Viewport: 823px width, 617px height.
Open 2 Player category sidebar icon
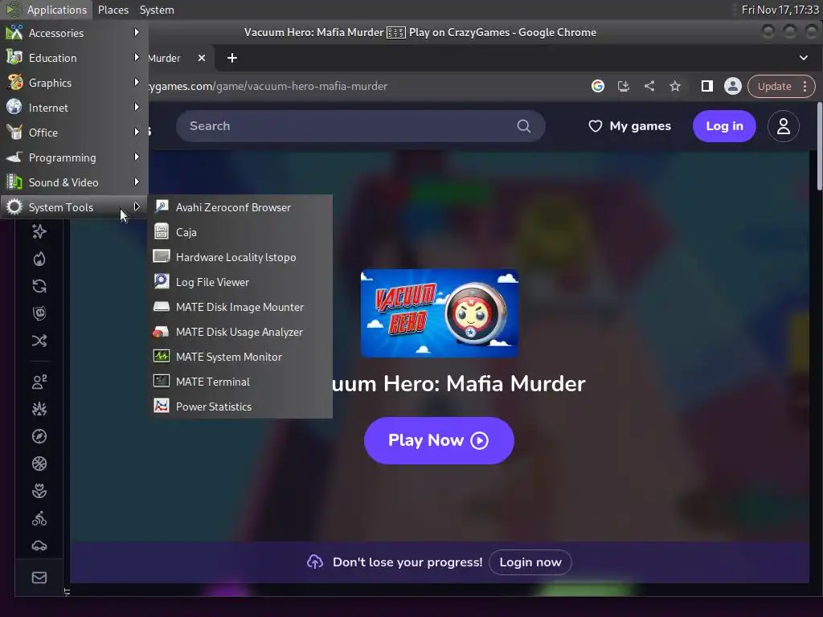coord(39,382)
